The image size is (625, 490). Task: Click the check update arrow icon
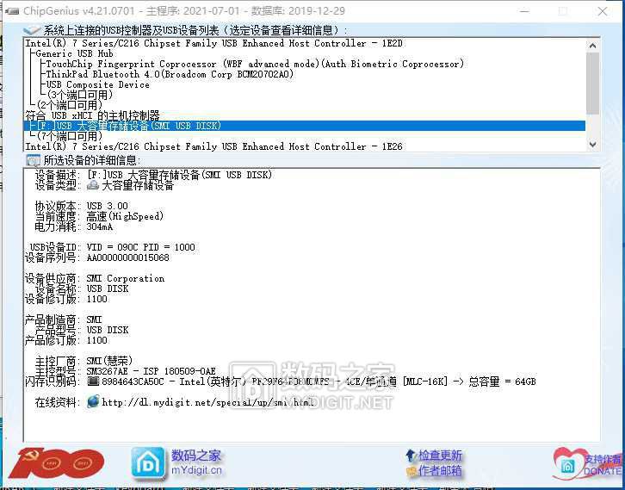tap(411, 455)
